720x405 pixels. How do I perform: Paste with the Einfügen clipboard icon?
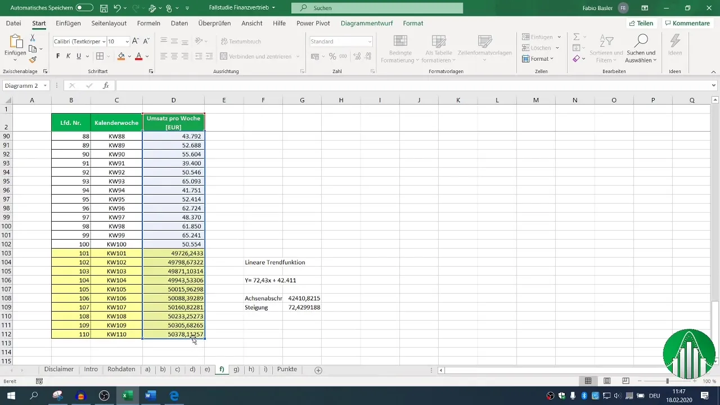[x=15, y=45]
